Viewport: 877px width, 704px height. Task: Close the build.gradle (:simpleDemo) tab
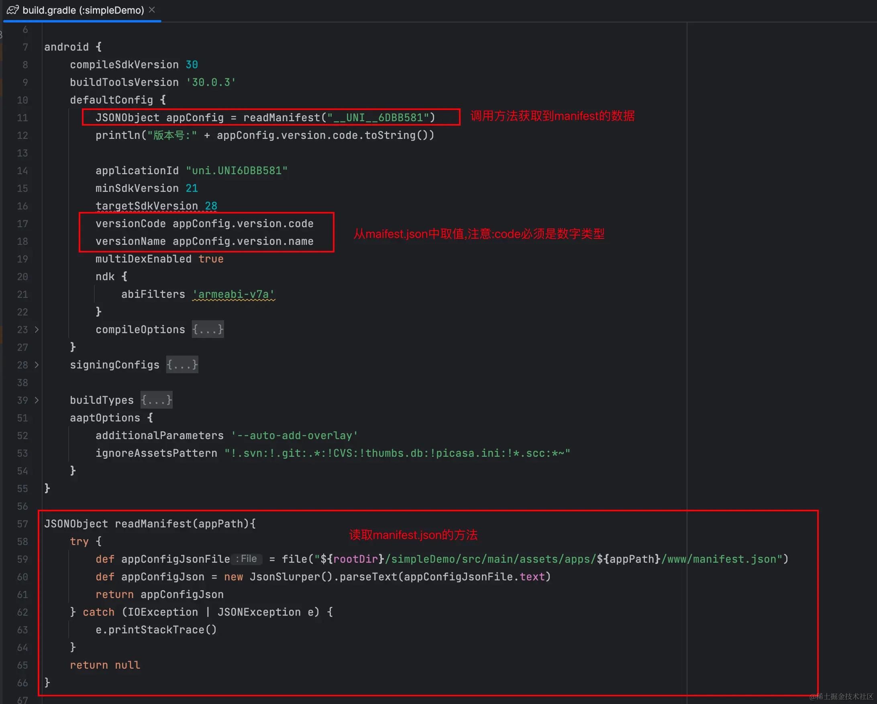pyautogui.click(x=152, y=10)
